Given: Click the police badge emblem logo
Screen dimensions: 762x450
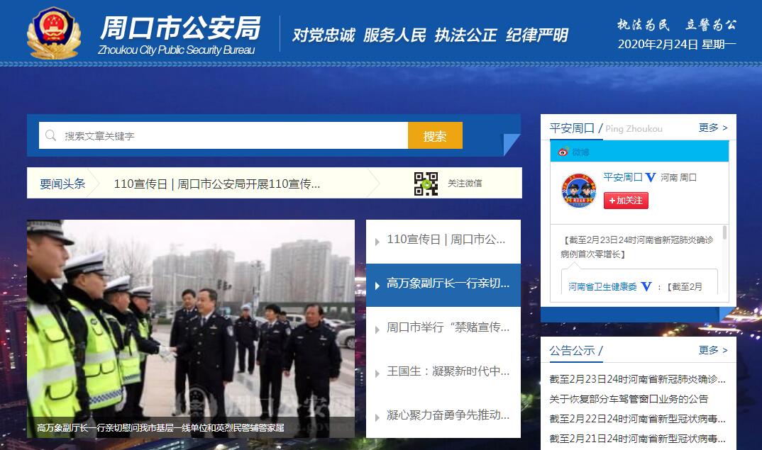Looking at the screenshot, I should tap(54, 33).
